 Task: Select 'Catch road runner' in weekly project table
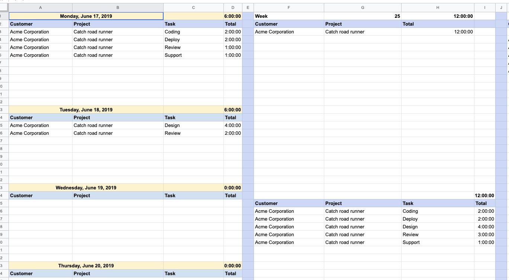click(x=363, y=32)
